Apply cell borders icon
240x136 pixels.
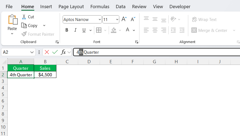[x=99, y=30]
